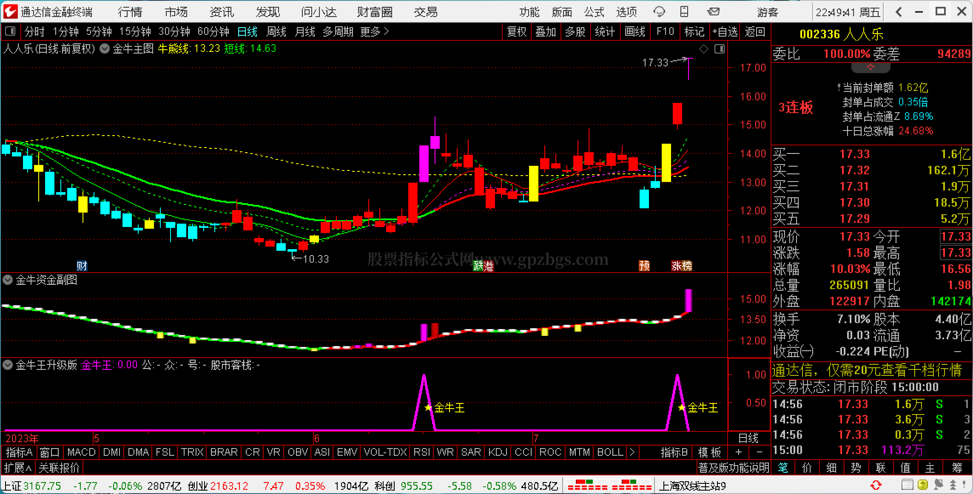Screen dimensions: 973x494
Task: Open the message envelope icon
Action: 713,11
